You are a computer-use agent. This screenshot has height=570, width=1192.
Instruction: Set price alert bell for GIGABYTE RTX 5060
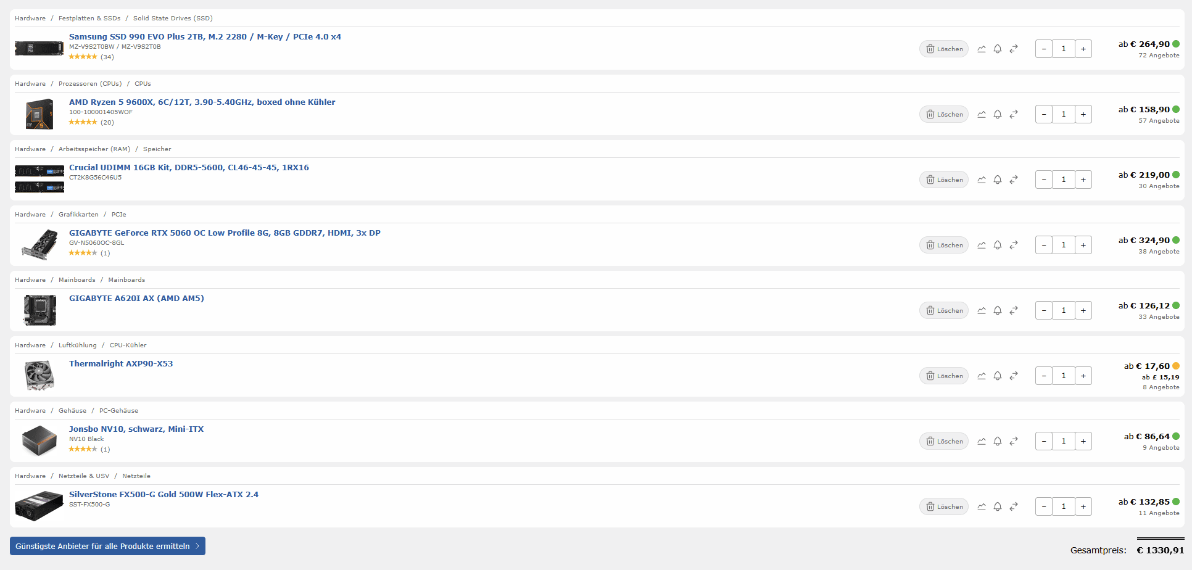coord(998,245)
